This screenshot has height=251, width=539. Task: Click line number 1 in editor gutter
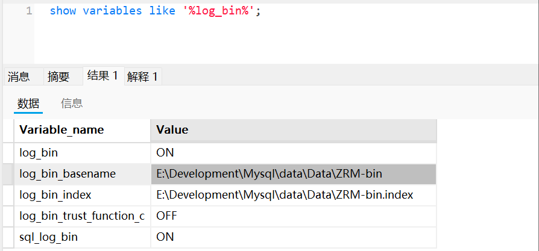coord(29,11)
